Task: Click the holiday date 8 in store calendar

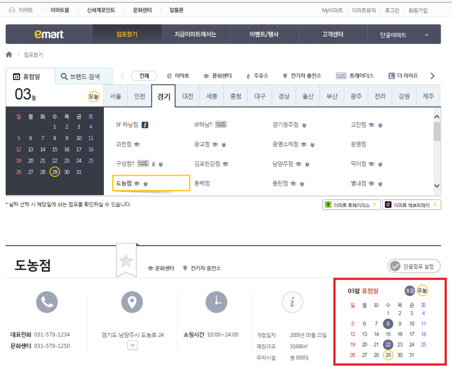Action: click(x=388, y=324)
